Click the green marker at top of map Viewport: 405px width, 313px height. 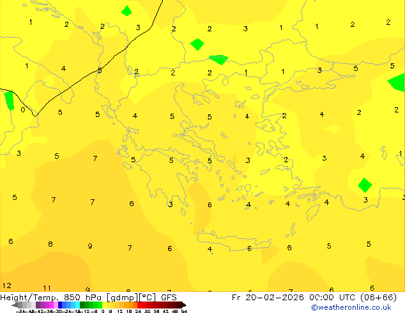pyautogui.click(x=126, y=11)
